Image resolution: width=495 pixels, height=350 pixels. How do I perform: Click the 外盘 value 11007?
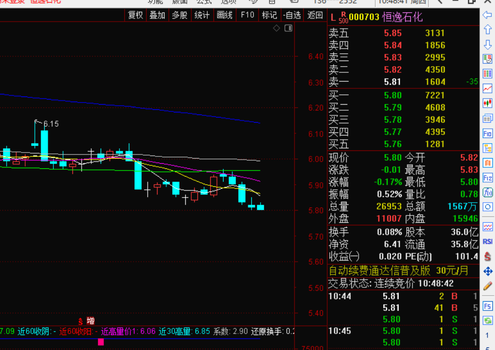[389, 219]
